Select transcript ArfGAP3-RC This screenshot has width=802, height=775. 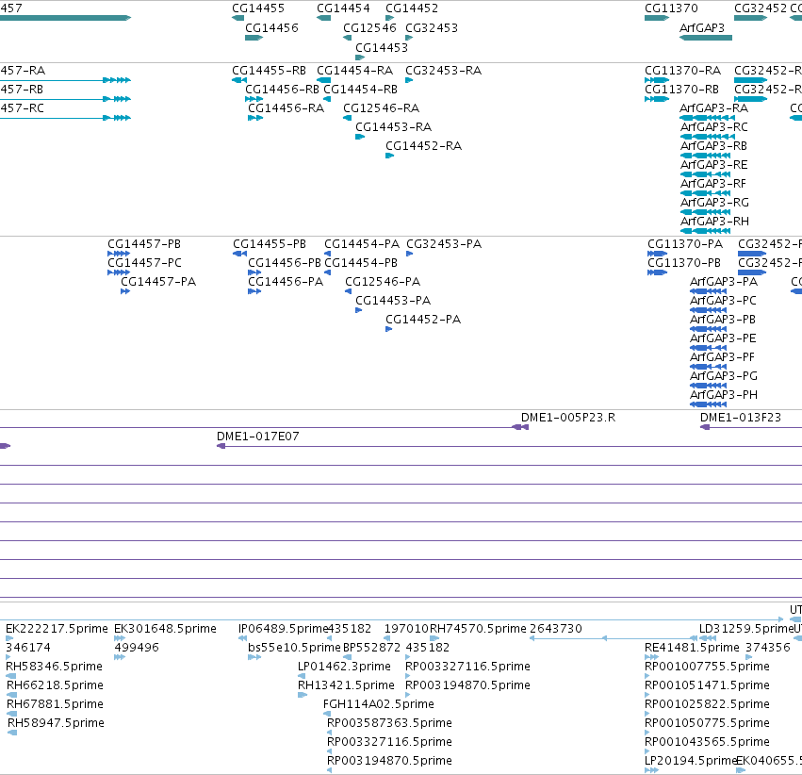click(x=713, y=127)
